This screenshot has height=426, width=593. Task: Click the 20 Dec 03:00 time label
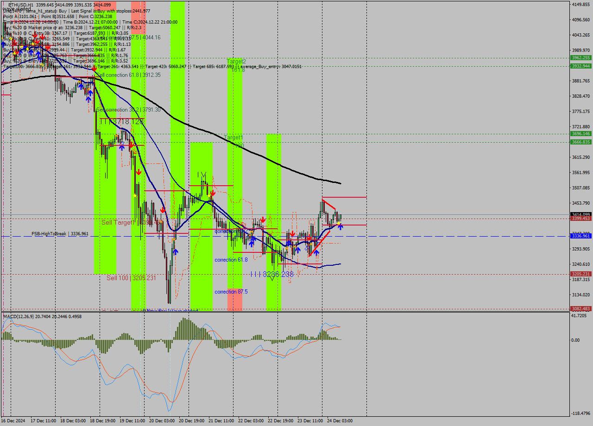[x=163, y=421]
